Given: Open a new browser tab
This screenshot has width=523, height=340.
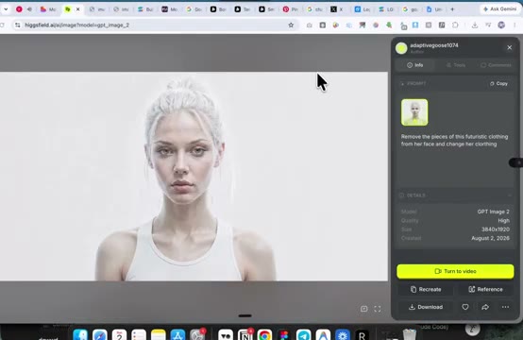Looking at the screenshot, I should 452,9.
